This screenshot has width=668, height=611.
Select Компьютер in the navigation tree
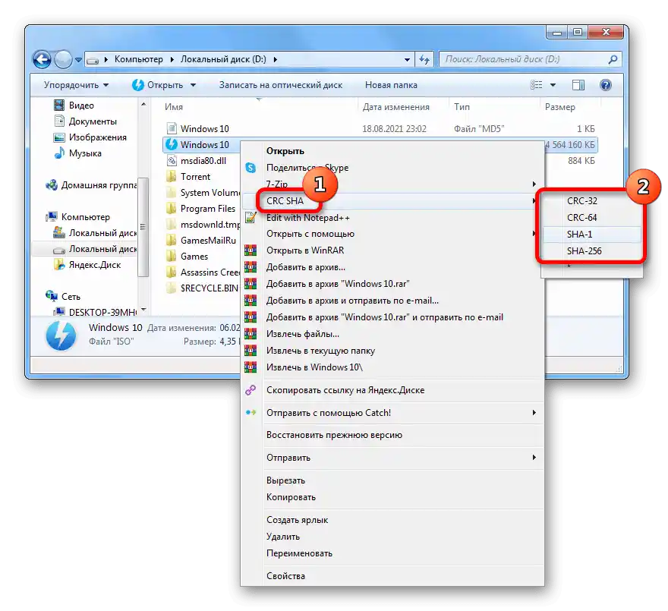tap(78, 217)
